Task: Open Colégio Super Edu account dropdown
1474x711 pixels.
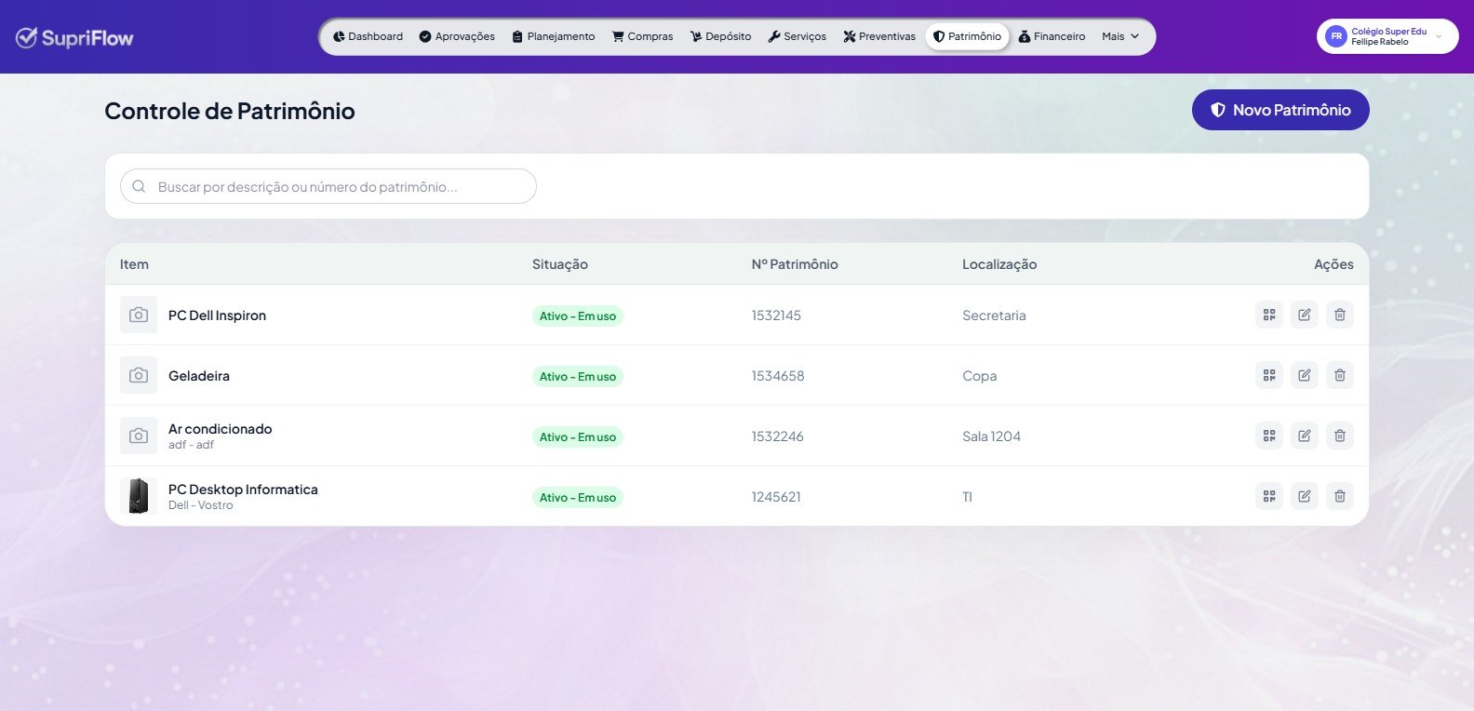Action: click(1387, 36)
